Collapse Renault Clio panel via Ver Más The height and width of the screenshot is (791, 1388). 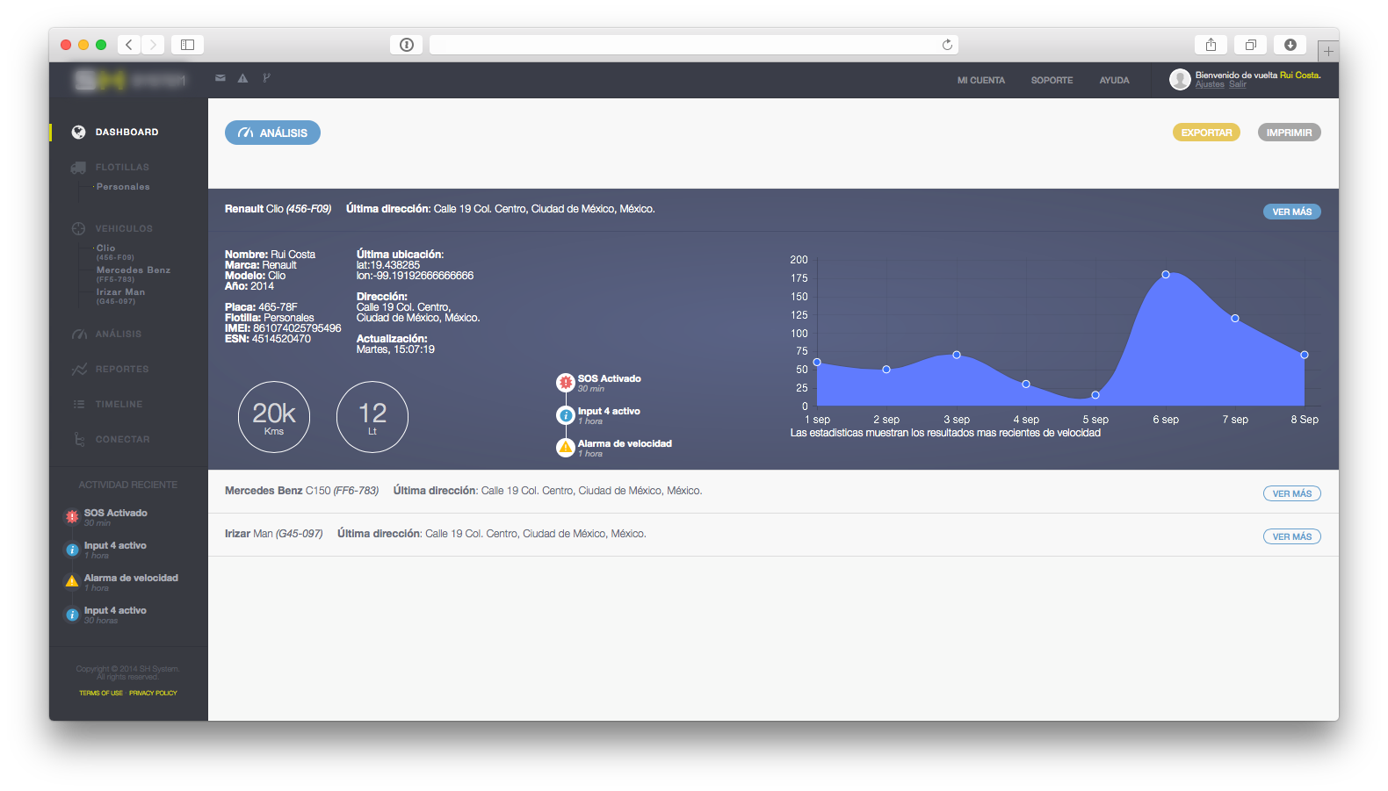pyautogui.click(x=1291, y=212)
